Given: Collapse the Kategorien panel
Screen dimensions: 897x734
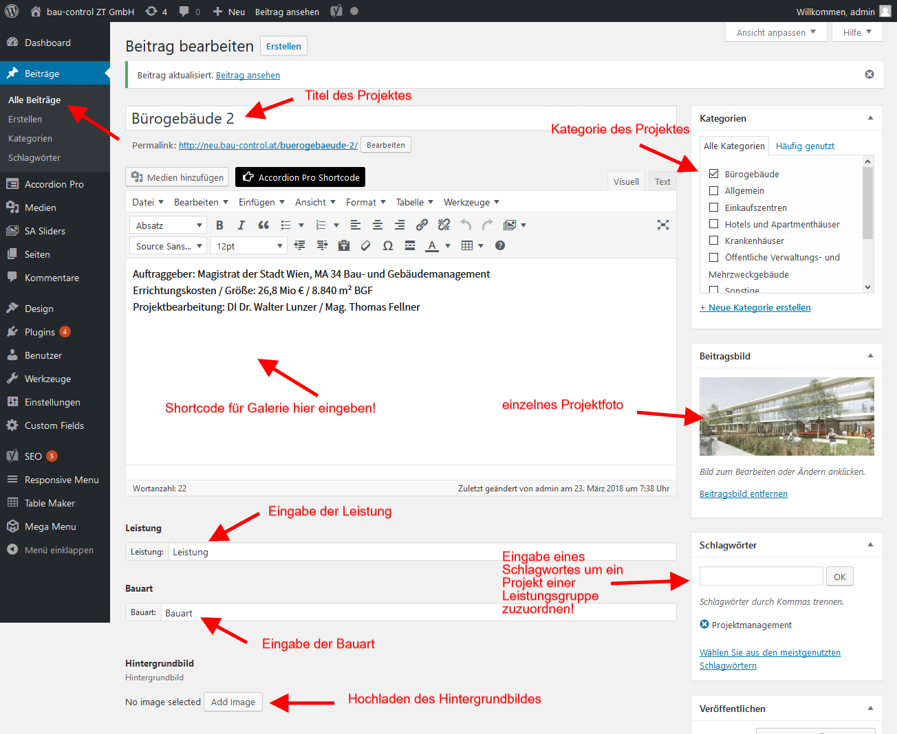Looking at the screenshot, I should [870, 118].
